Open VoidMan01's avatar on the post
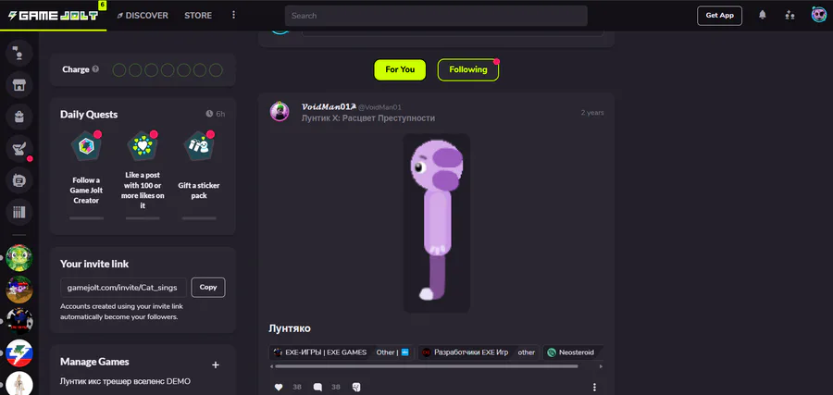The image size is (833, 395). coord(280,112)
